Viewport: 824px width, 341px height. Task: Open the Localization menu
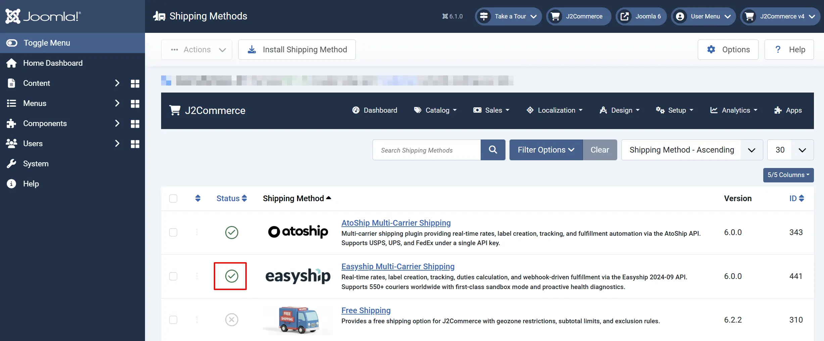(554, 110)
